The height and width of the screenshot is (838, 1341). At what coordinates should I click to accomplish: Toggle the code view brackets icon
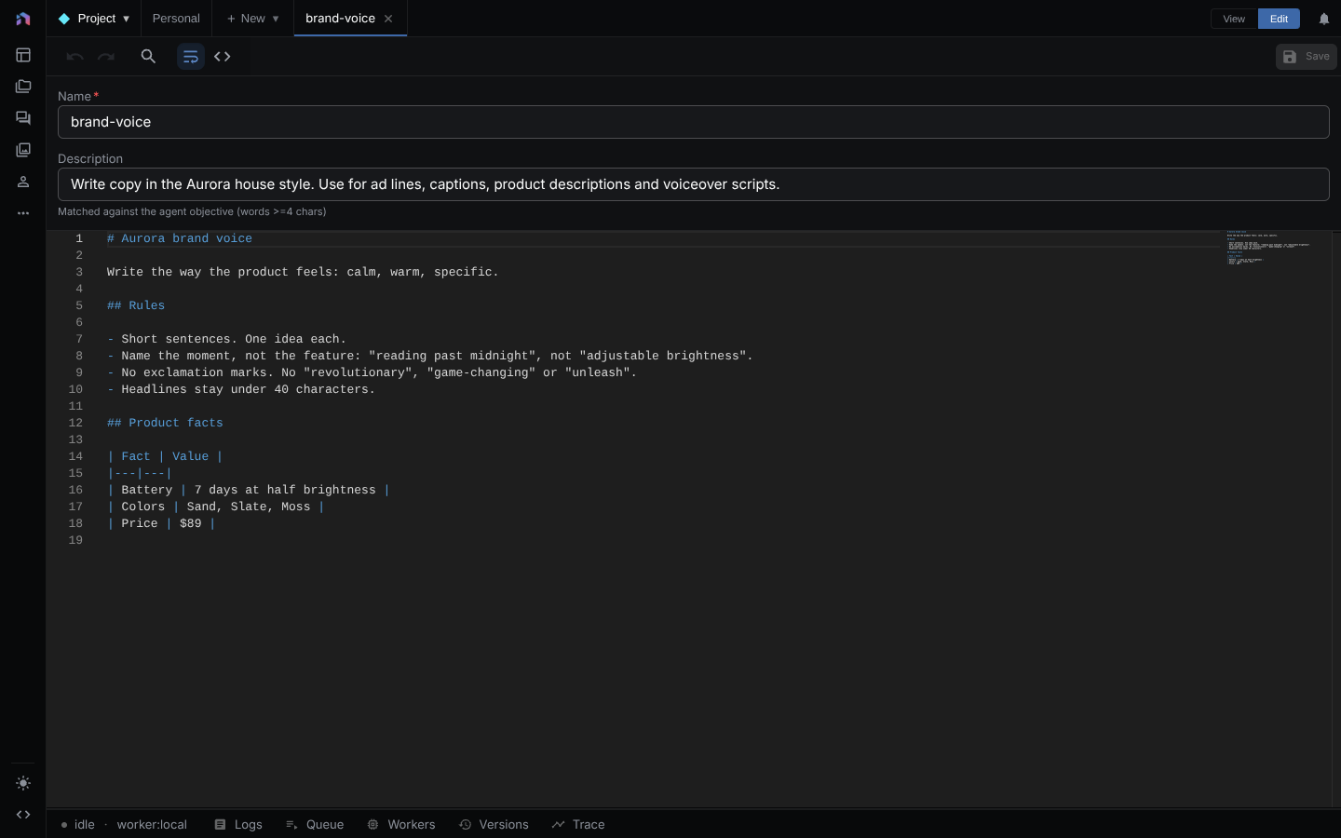tap(223, 57)
